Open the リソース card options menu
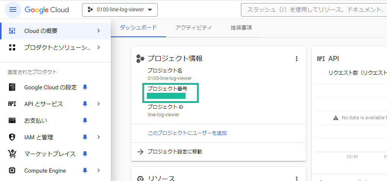Image resolution: width=387 pixels, height=181 pixels. tap(297, 178)
